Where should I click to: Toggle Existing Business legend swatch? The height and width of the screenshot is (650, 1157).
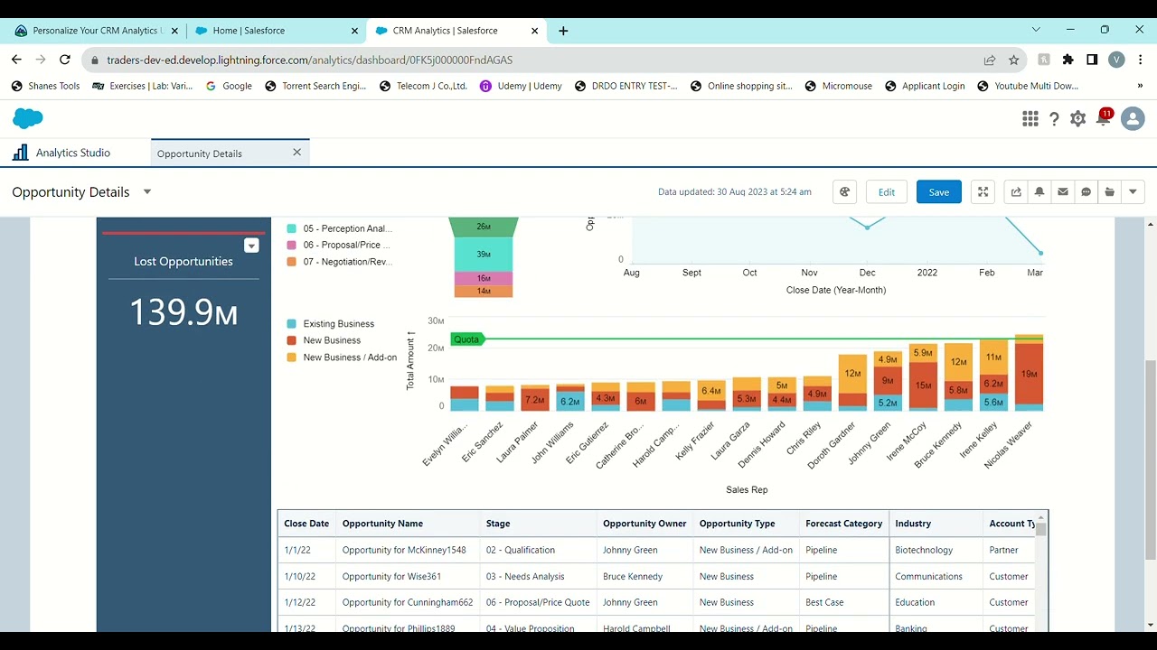[292, 323]
